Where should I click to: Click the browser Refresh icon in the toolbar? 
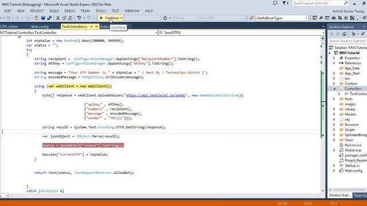click(165, 18)
